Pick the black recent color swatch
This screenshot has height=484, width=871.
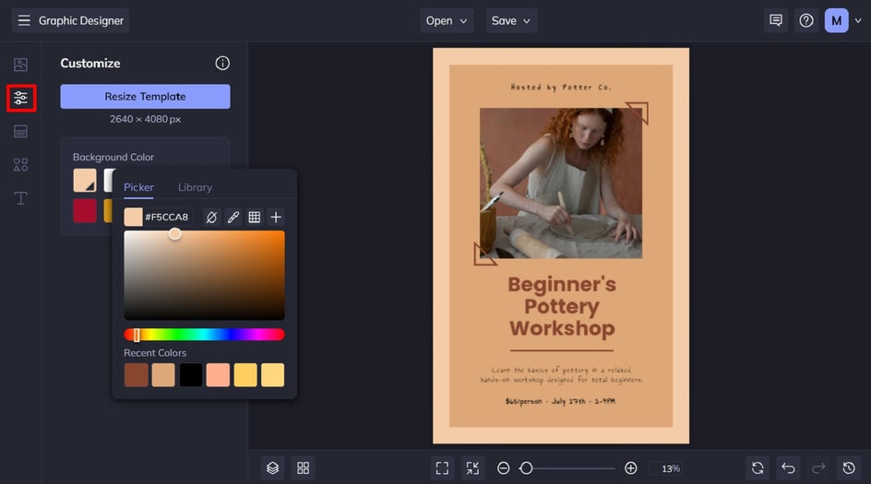[x=191, y=375]
